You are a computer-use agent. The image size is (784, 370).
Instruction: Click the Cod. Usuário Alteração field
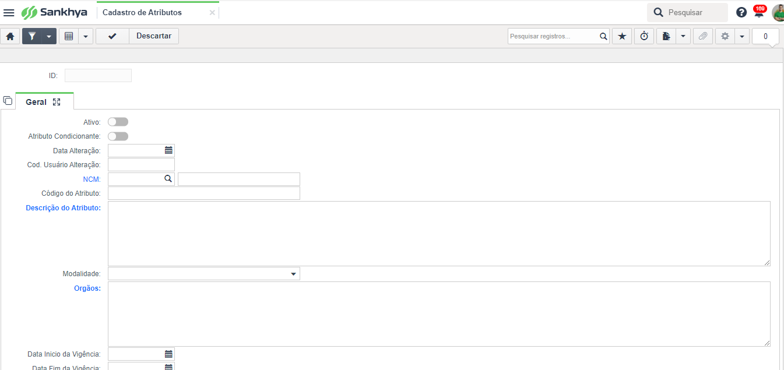(x=141, y=164)
